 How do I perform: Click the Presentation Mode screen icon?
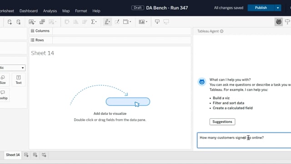(166, 22)
